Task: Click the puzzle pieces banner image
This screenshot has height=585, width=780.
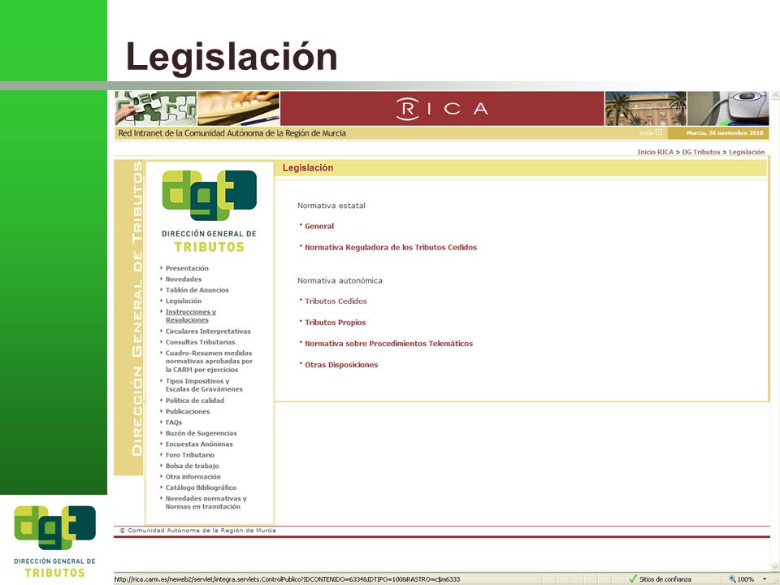Action: 156,108
